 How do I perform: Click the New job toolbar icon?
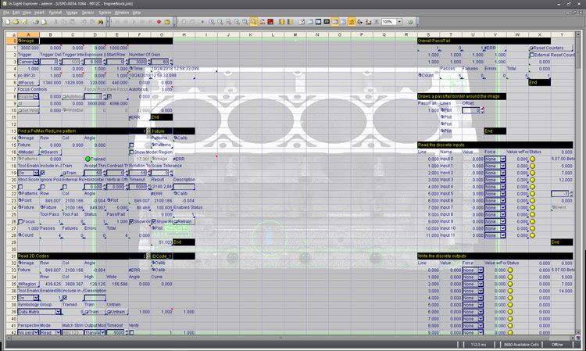[x=5, y=22]
